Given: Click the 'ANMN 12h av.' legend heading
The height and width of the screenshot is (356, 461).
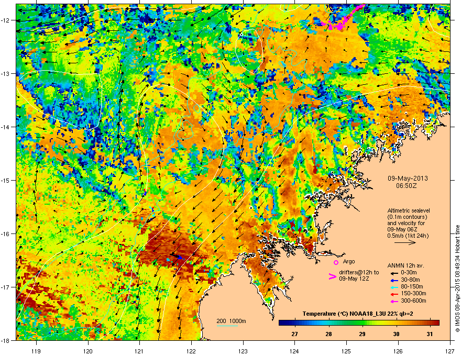Looking at the screenshot, I should [x=405, y=265].
